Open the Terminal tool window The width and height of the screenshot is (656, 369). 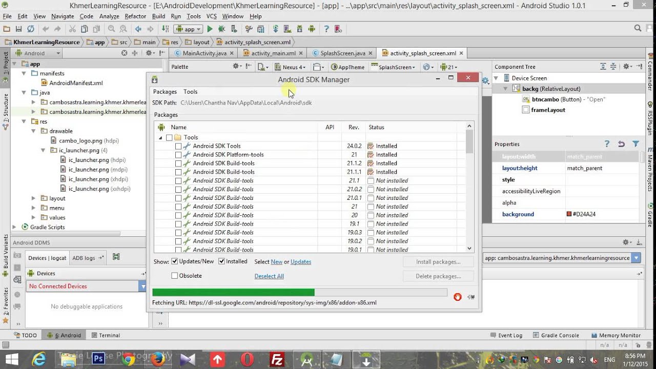tap(105, 335)
